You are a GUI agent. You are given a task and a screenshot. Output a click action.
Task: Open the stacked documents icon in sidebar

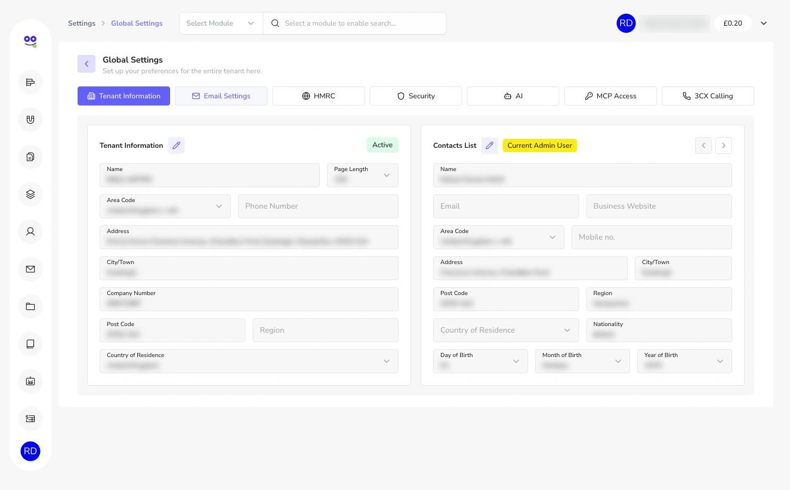30,157
